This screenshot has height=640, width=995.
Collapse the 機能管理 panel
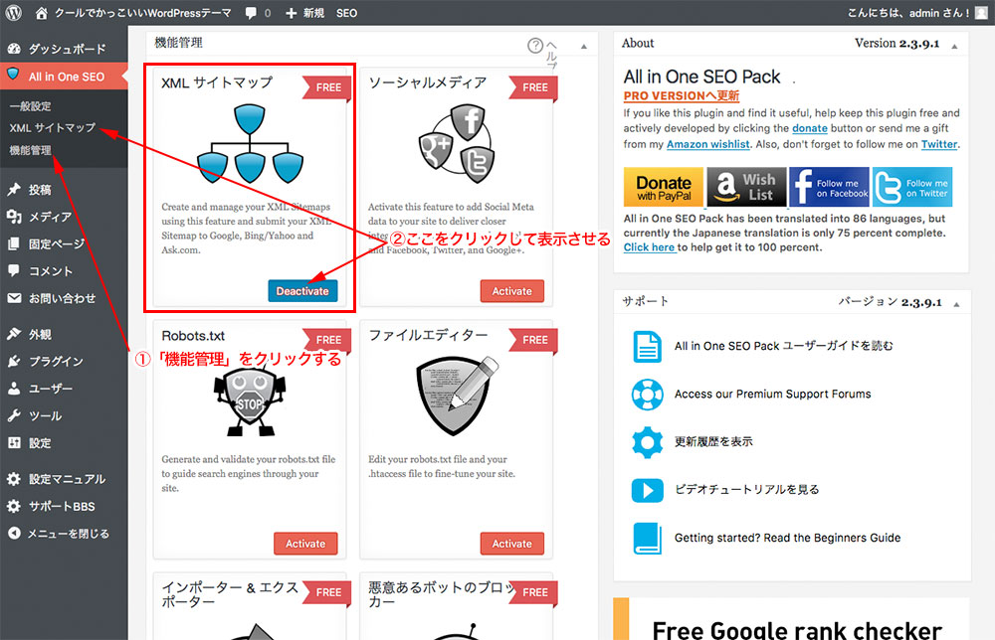click(x=584, y=47)
